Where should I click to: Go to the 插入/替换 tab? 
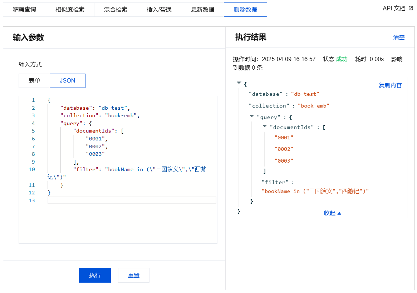point(159,10)
